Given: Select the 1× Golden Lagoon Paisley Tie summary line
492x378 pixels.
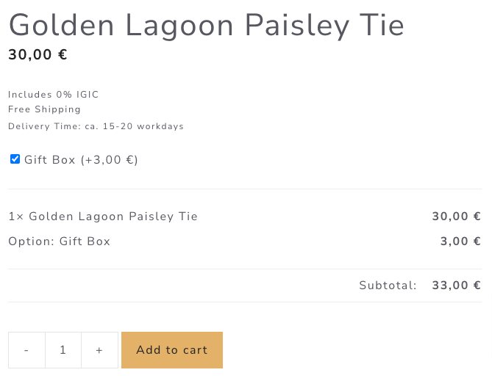Looking at the screenshot, I should 103,217.
